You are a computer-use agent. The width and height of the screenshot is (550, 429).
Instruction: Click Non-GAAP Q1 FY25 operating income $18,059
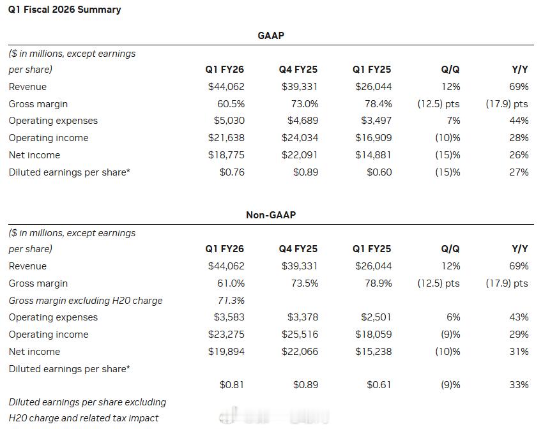point(374,335)
